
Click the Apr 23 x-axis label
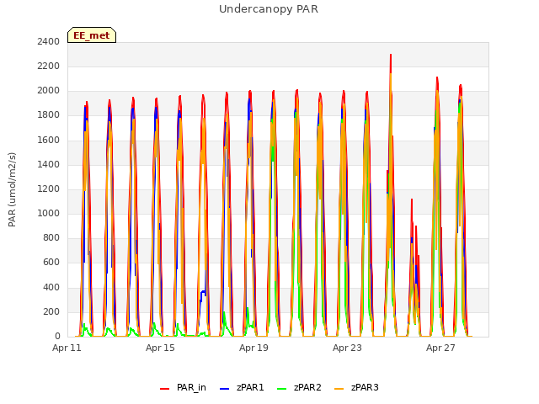(x=347, y=348)
